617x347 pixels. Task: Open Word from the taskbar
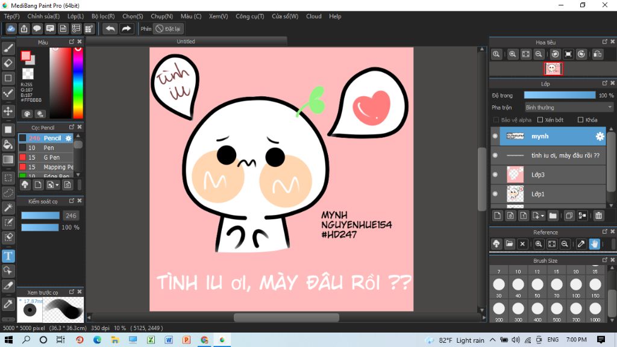(169, 340)
